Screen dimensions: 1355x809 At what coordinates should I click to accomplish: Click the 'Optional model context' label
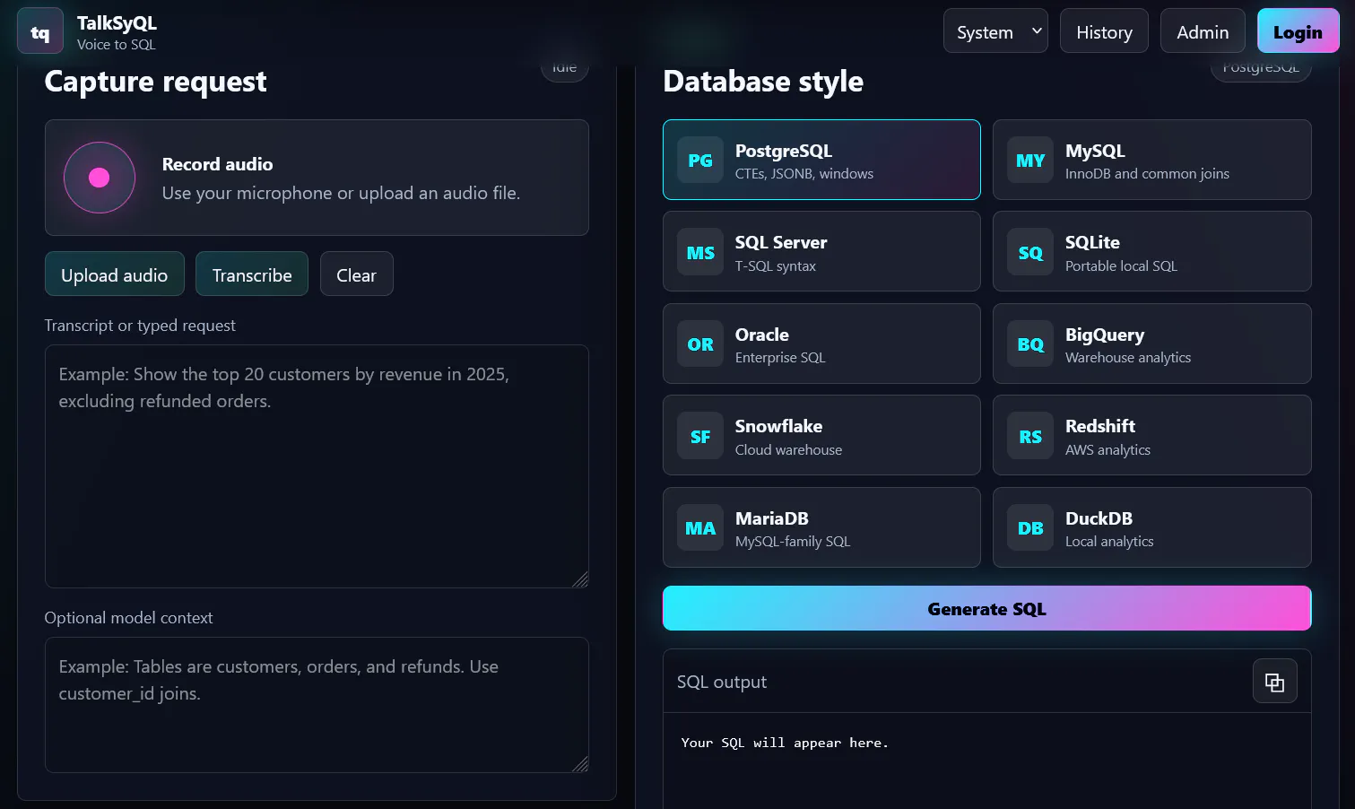128,618
